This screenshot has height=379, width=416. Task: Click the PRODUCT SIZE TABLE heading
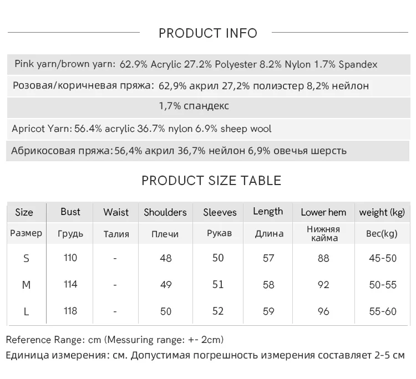211,181
